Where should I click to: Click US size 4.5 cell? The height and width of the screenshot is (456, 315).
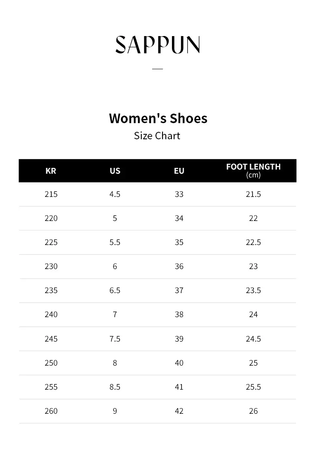click(115, 194)
